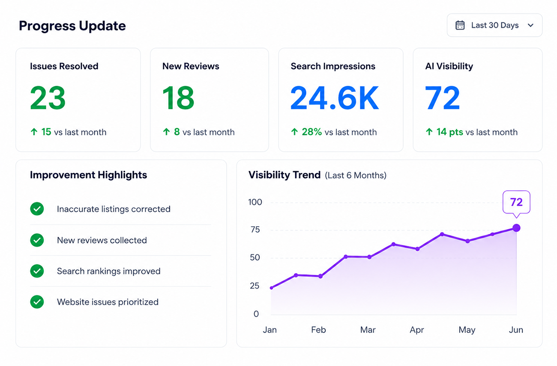Click the Jun label on chart axis
The height and width of the screenshot is (366, 557).
[x=516, y=330]
